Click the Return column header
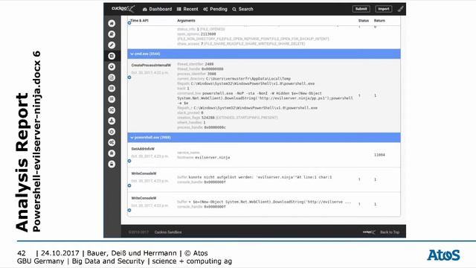The height and width of the screenshot is (268, 476). pos(379,21)
